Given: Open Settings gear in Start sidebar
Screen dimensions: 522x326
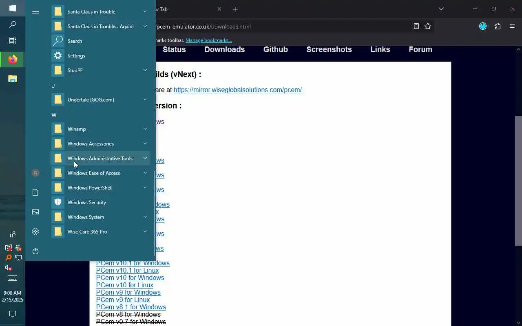Looking at the screenshot, I should (35, 231).
